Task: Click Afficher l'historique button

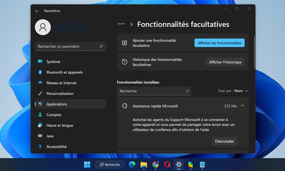Action: tap(225, 62)
